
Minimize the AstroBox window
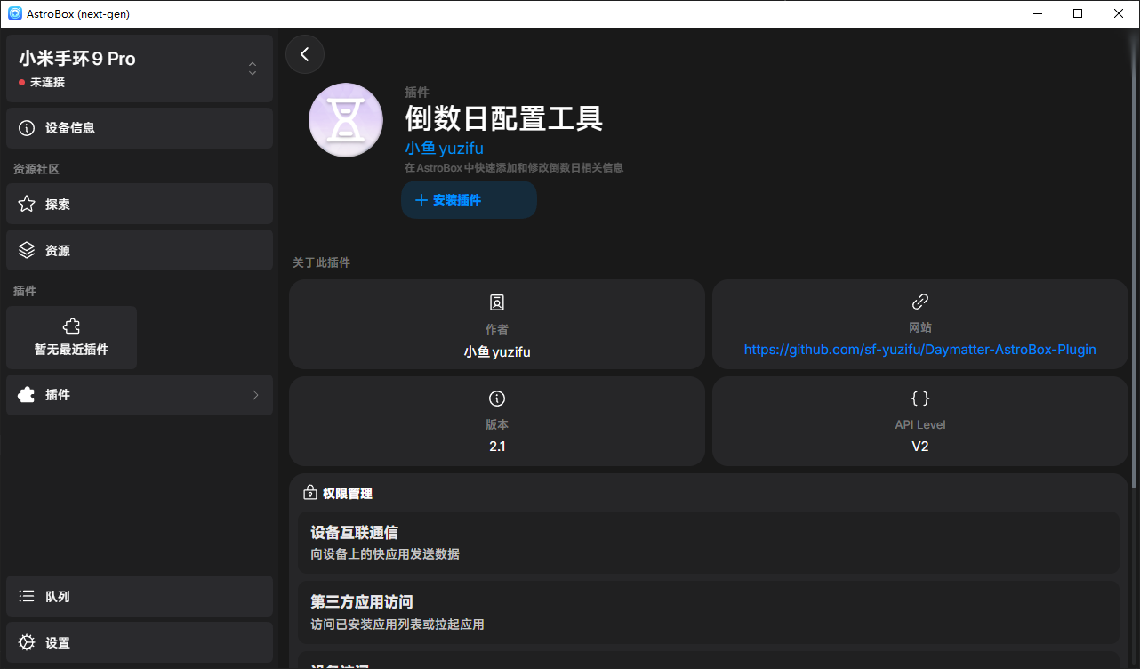(x=1037, y=13)
